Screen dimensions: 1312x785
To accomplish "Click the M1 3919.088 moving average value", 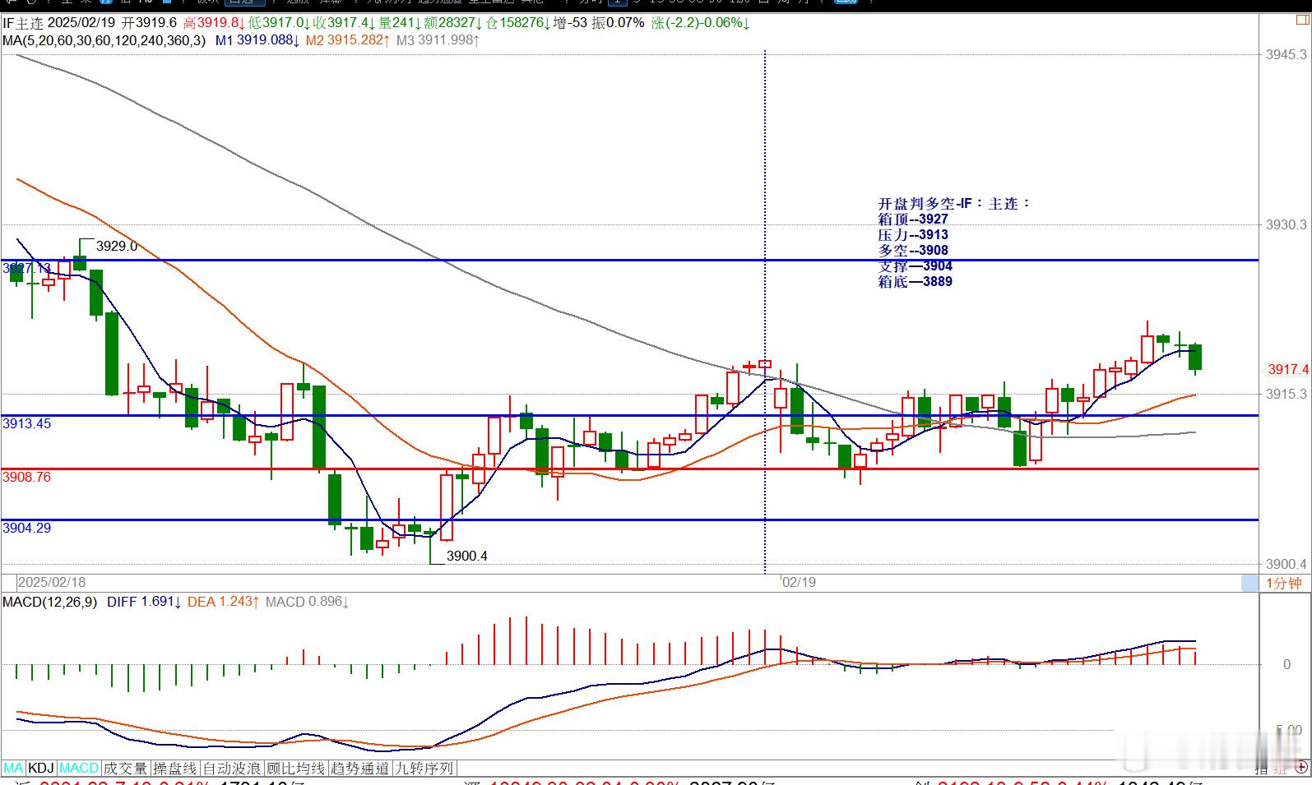I will (x=257, y=39).
